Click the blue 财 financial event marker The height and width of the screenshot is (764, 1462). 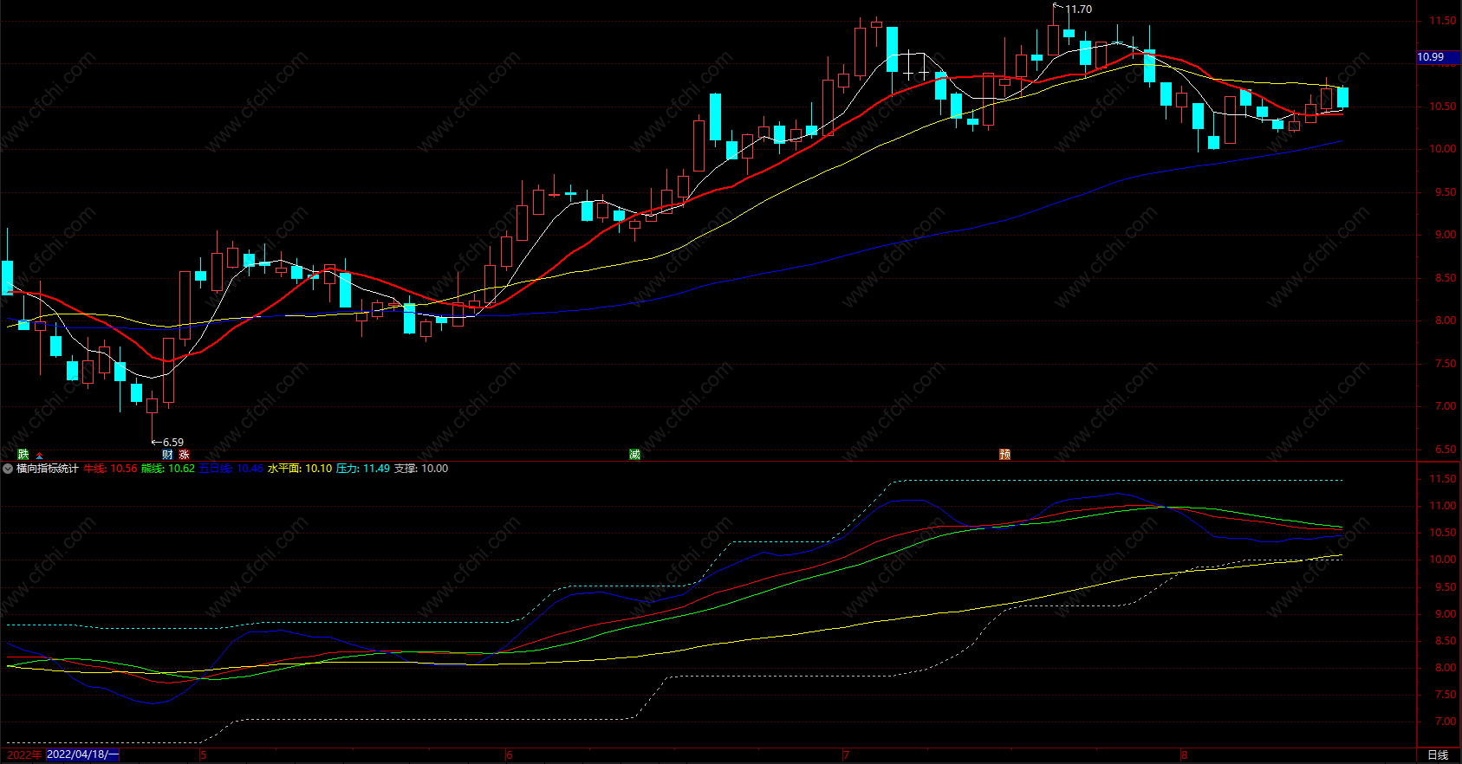[167, 454]
